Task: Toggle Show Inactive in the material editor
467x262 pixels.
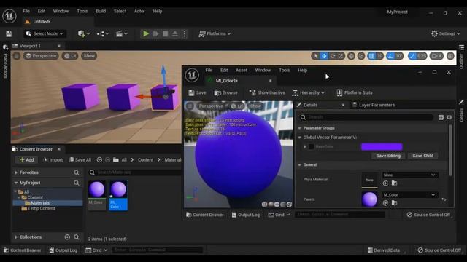Action: (267, 92)
